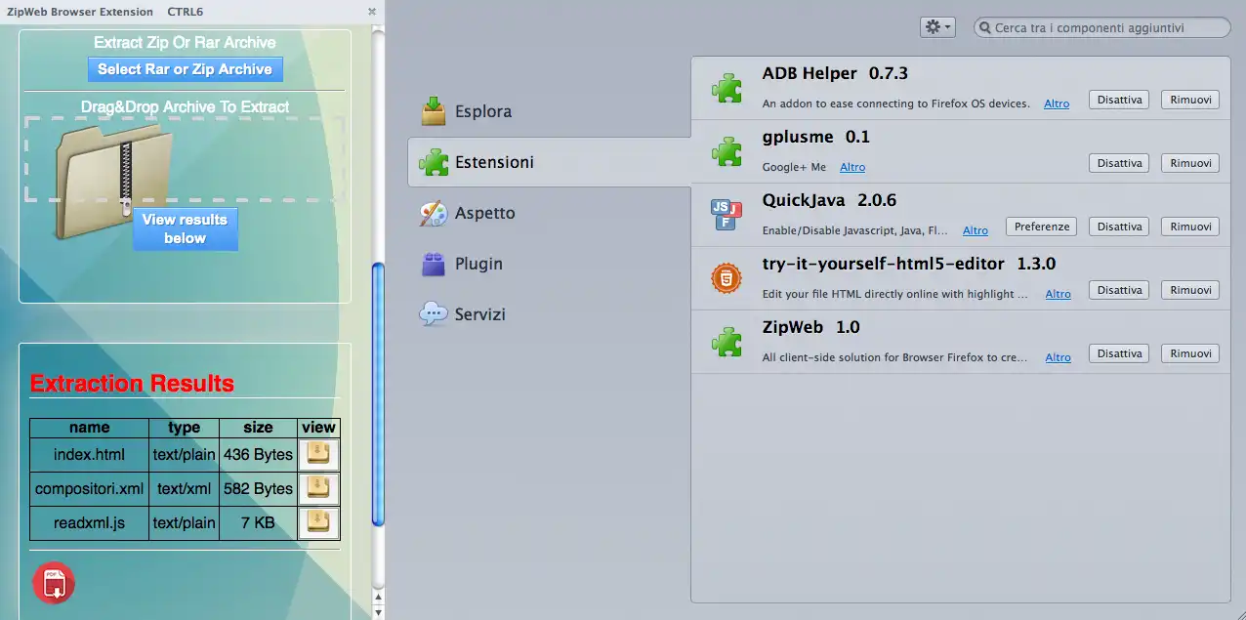1246x620 pixels.
Task: Remove the QuickJava extension
Action: [x=1190, y=227]
